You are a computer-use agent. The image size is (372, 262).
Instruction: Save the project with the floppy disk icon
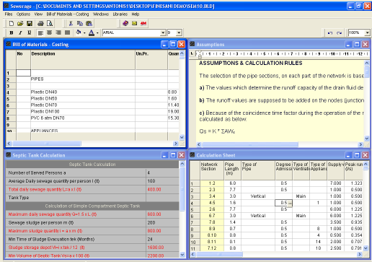30,23
